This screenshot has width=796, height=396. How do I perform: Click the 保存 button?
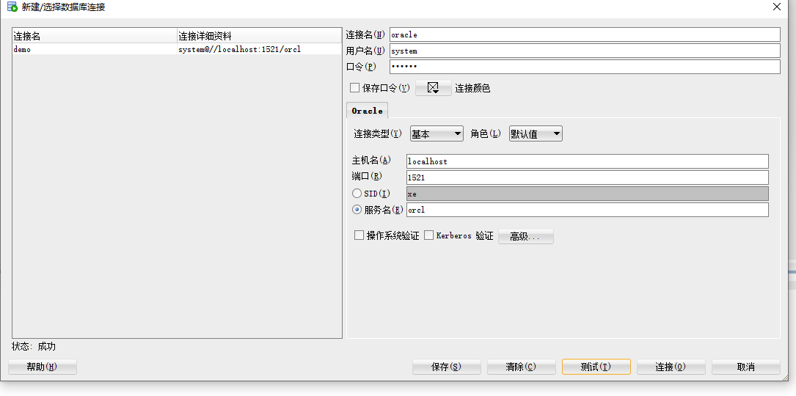[x=446, y=367]
